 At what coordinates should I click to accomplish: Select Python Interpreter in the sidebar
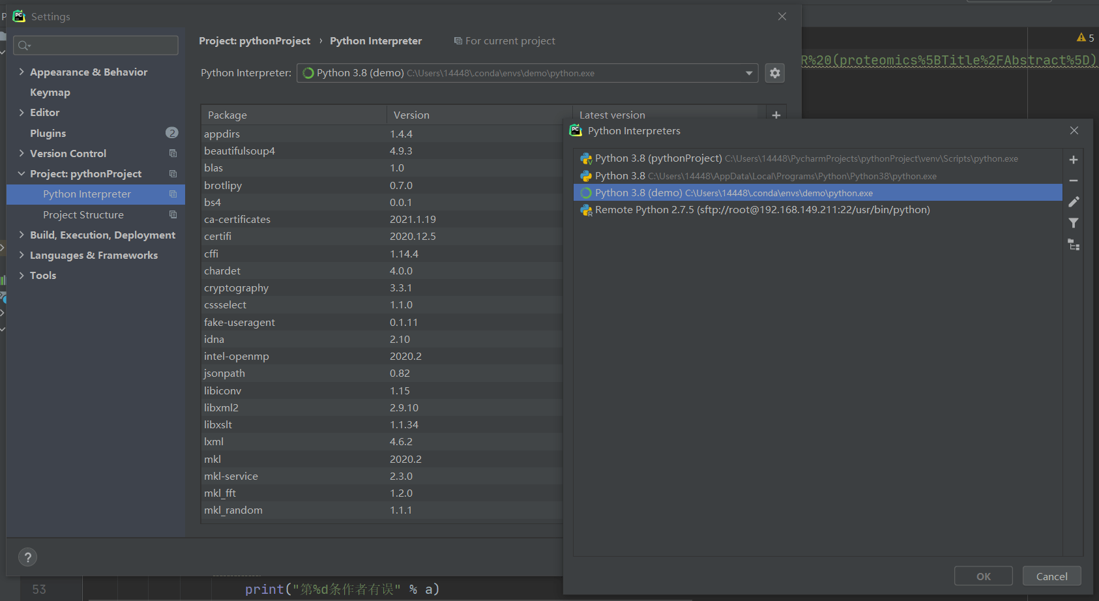pos(96,194)
